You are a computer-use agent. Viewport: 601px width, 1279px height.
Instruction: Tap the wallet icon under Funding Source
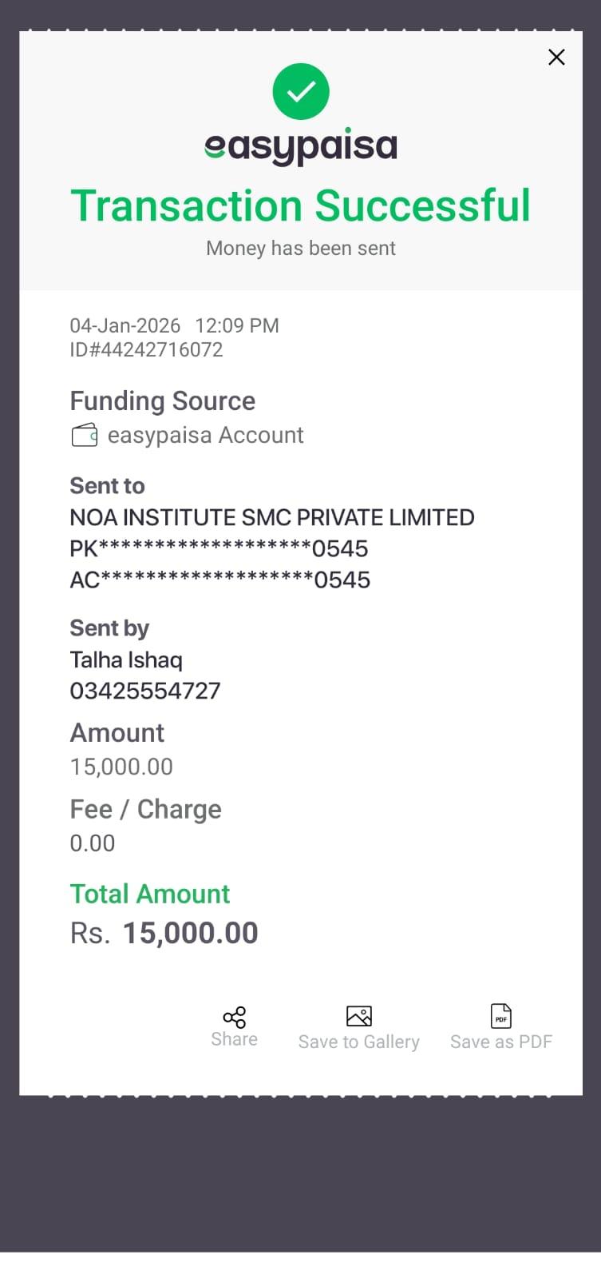pyautogui.click(x=85, y=436)
